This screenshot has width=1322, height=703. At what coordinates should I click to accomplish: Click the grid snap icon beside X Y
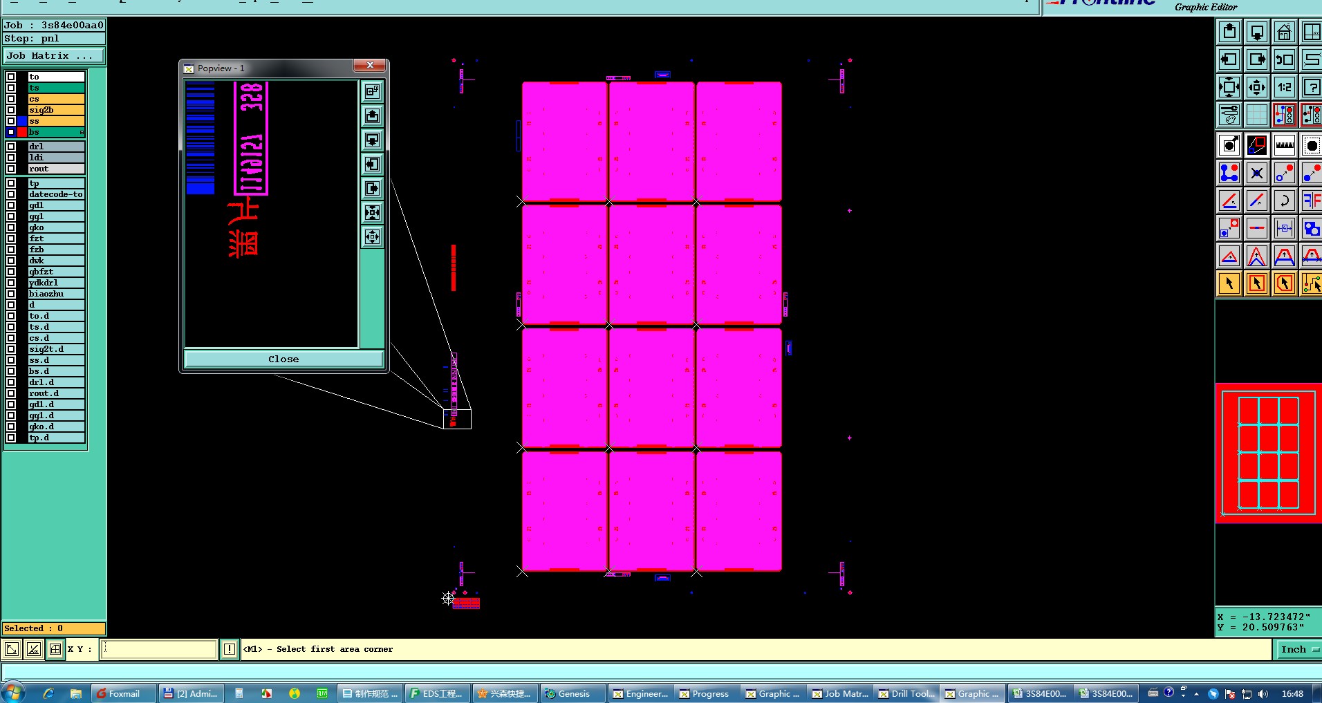[x=55, y=649]
